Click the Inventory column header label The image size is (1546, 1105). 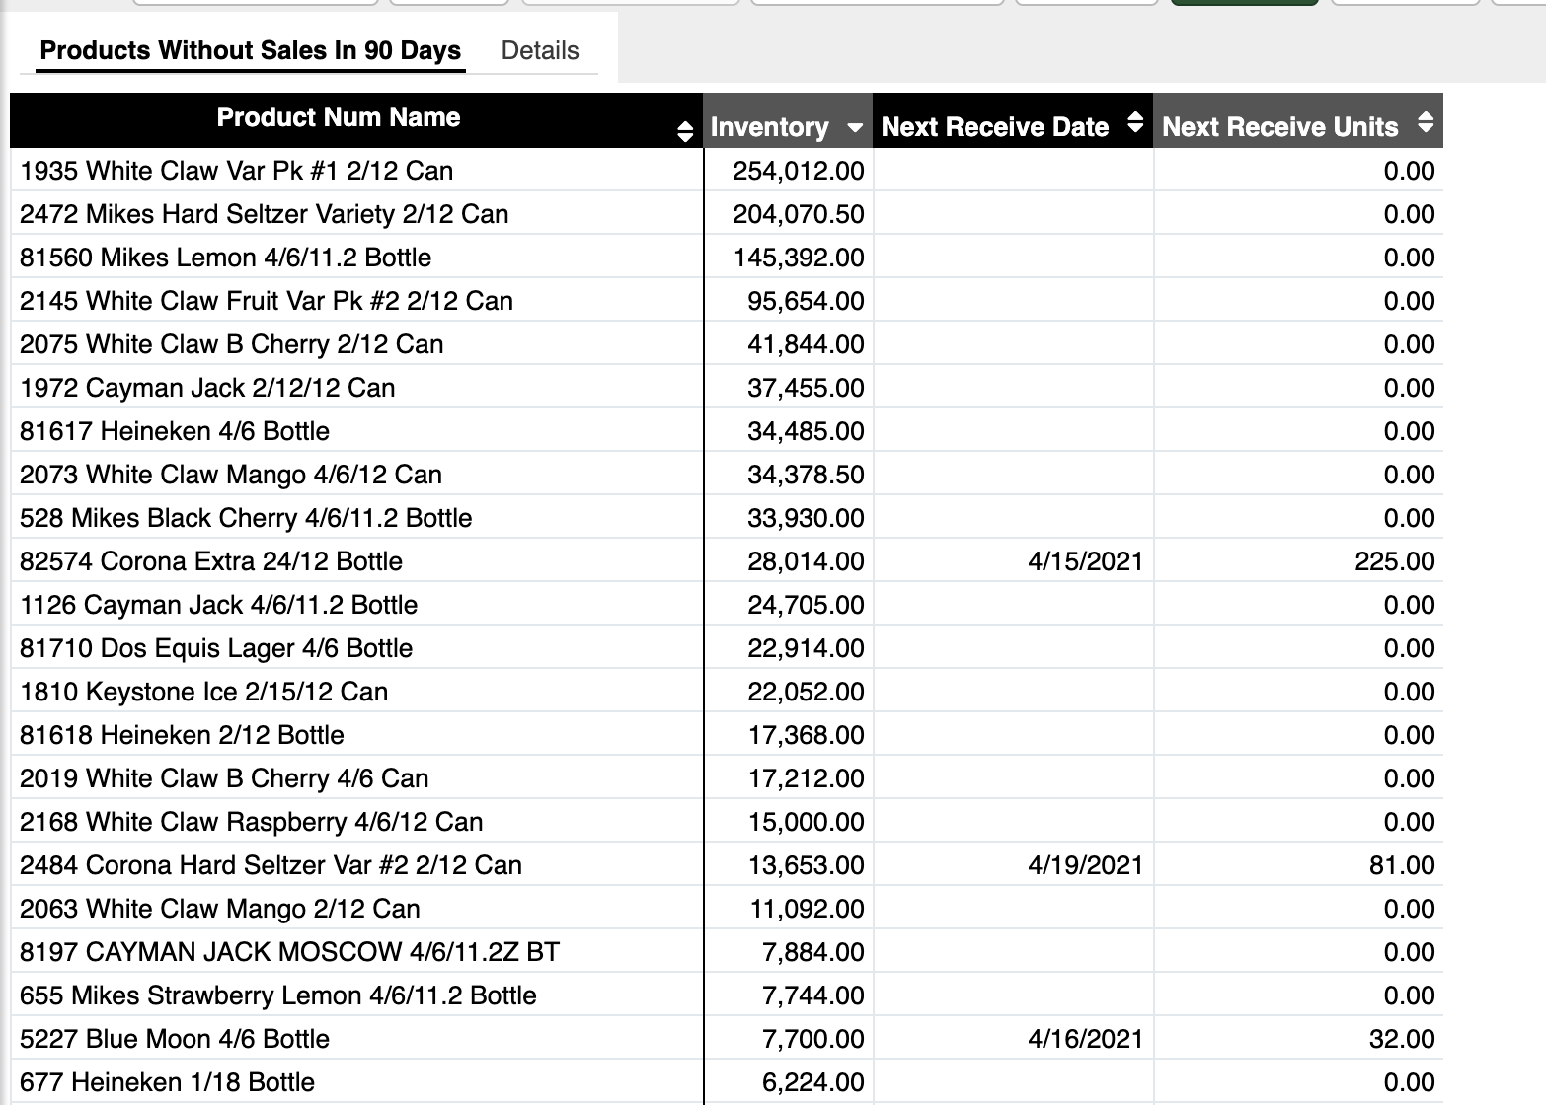pyautogui.click(x=769, y=127)
